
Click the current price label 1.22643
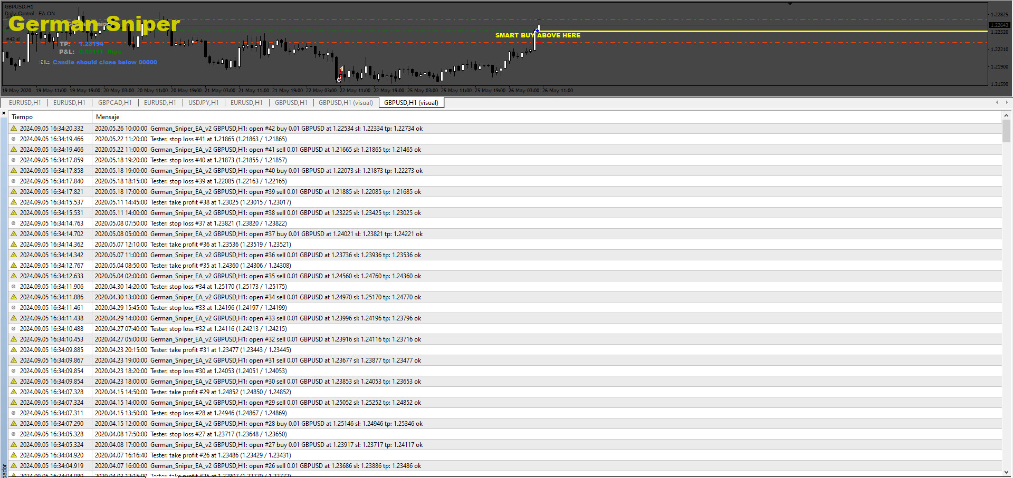coord(999,25)
